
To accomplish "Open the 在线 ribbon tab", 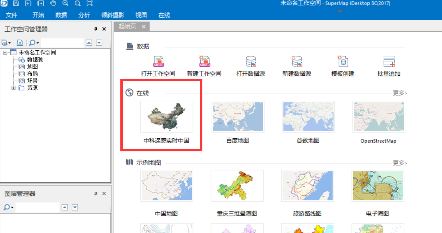I will (x=164, y=15).
